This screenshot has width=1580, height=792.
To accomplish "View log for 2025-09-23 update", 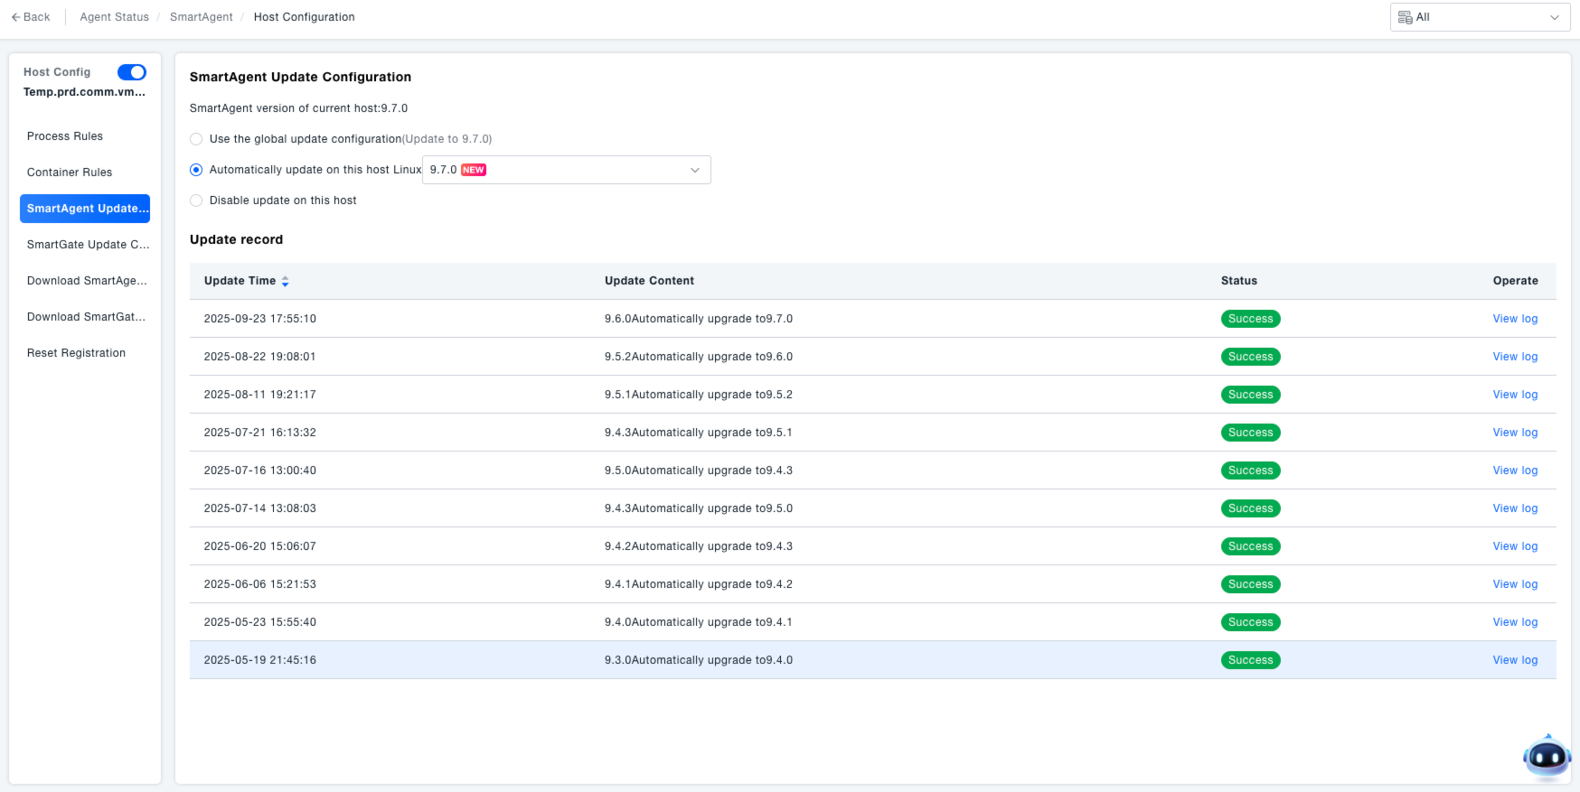I will point(1515,319).
